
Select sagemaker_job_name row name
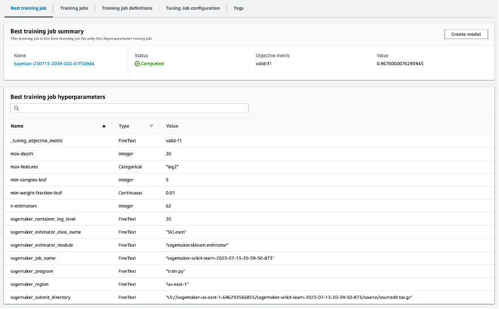[33, 258]
